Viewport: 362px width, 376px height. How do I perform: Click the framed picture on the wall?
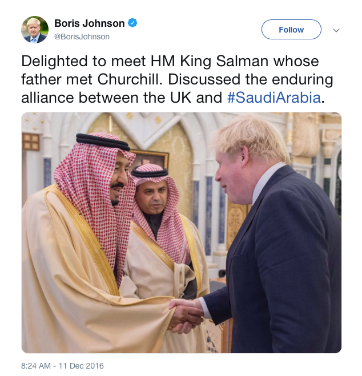click(x=150, y=159)
